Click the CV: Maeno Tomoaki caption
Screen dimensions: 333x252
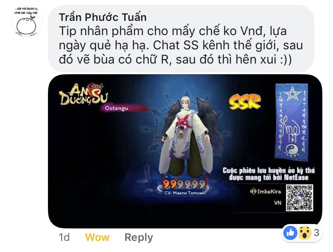185,193
